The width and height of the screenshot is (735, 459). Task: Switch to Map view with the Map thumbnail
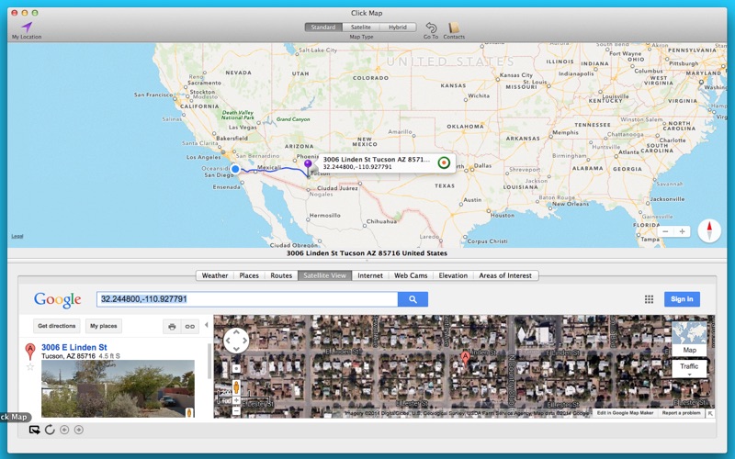coord(689,339)
